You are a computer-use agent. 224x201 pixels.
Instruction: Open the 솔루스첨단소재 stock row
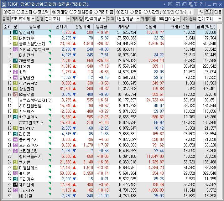coord(109,44)
